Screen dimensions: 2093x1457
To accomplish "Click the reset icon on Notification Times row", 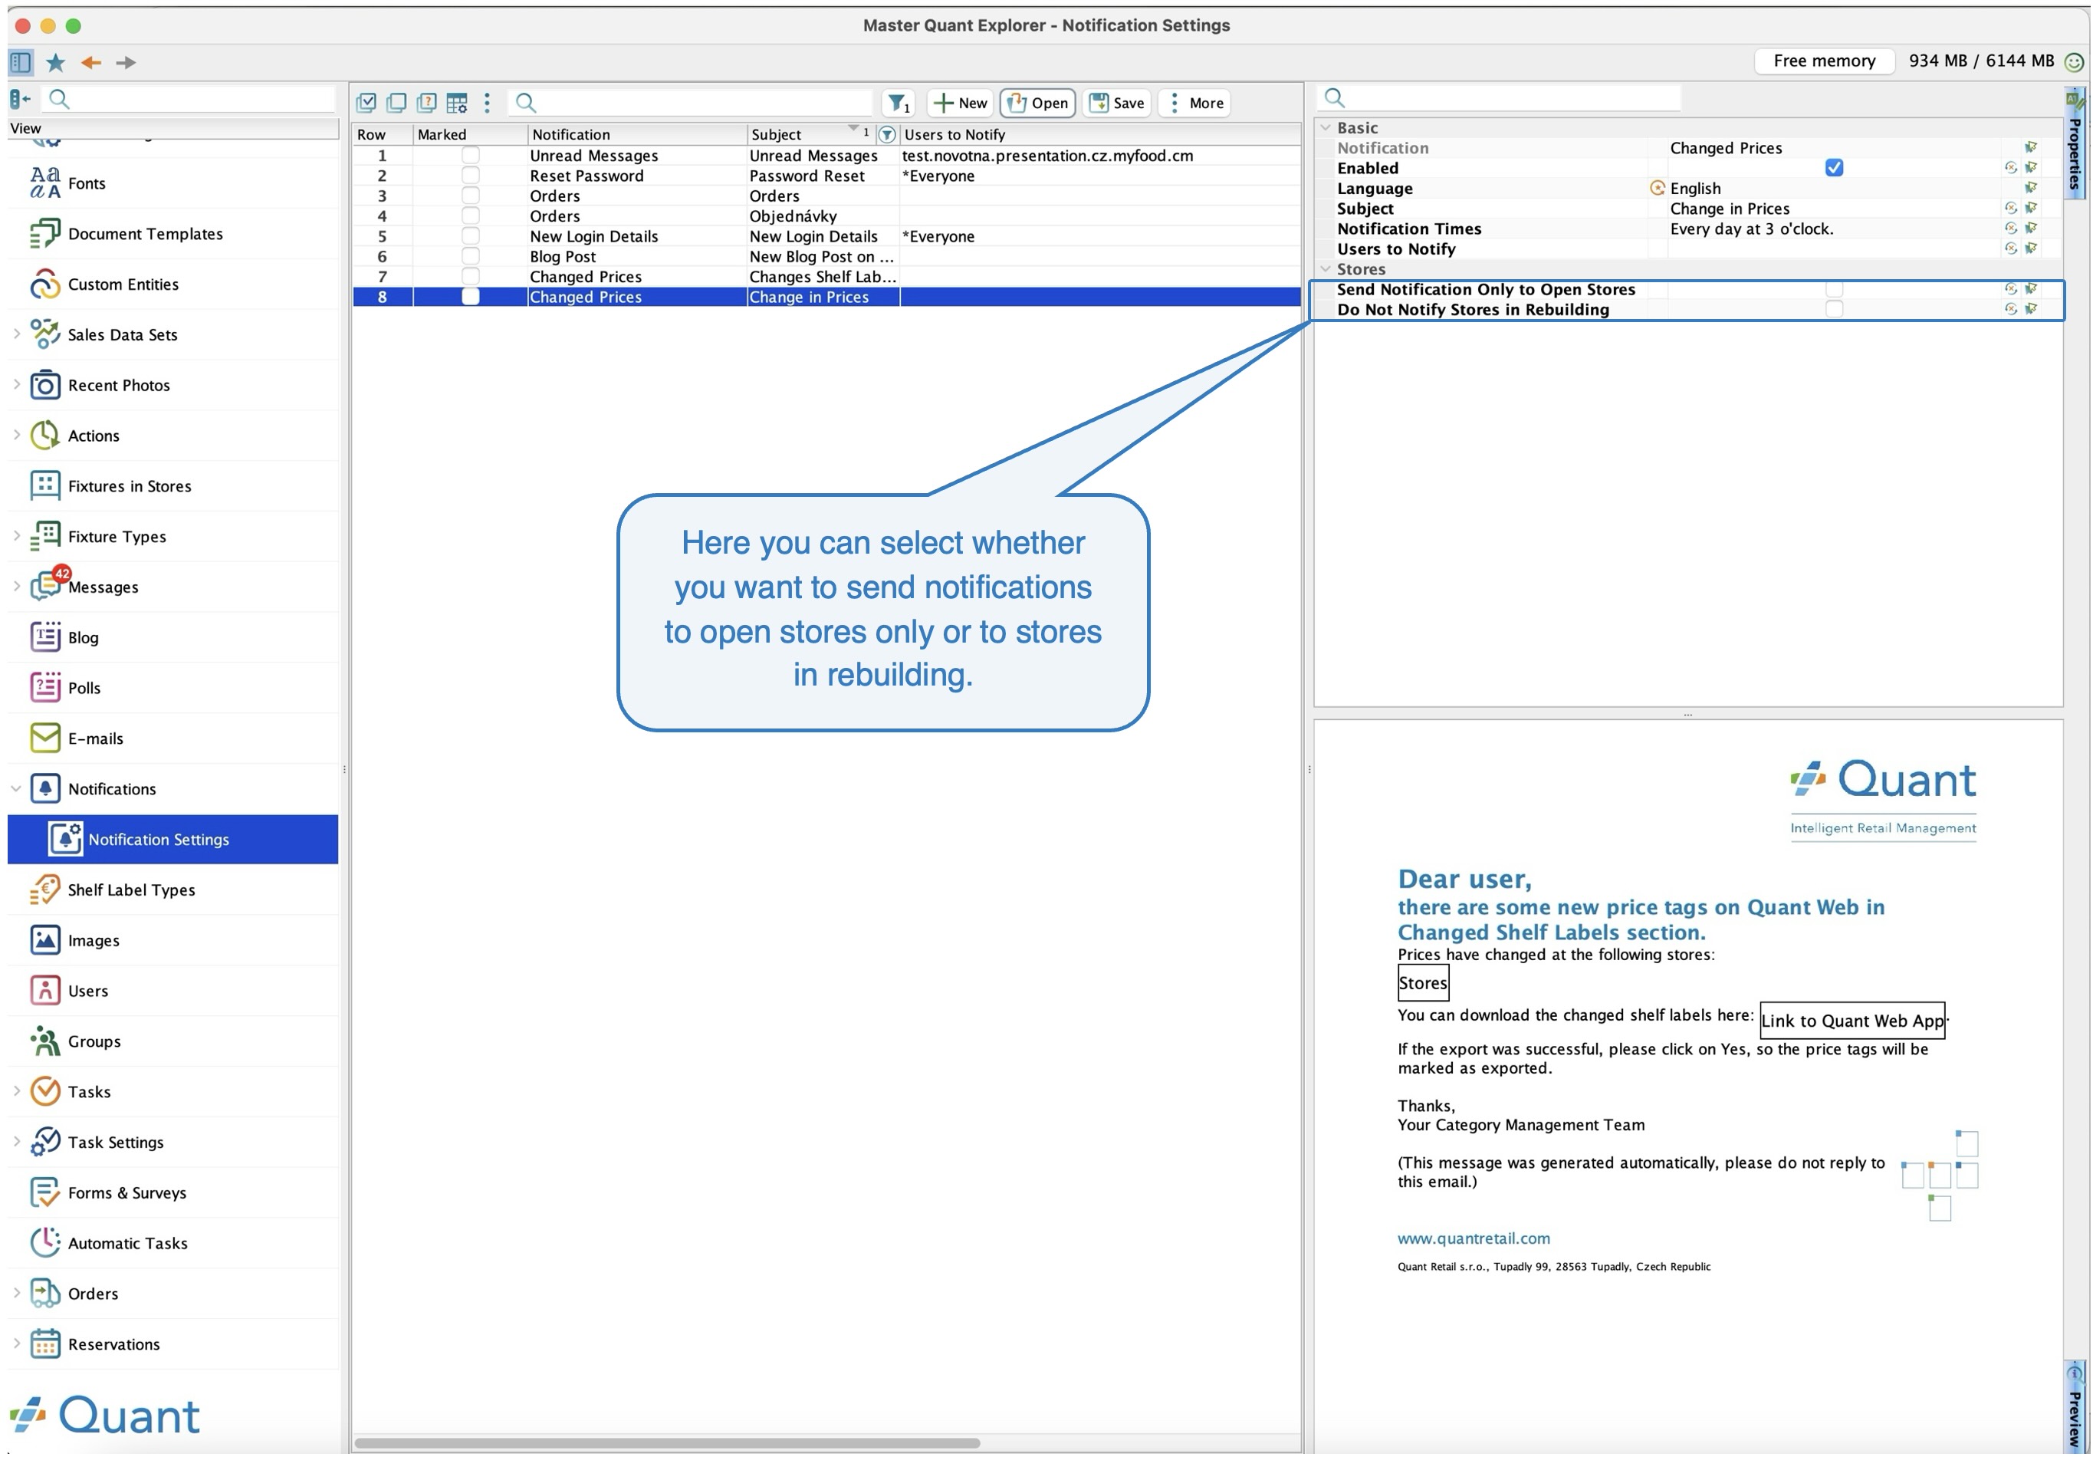I will click(2010, 228).
